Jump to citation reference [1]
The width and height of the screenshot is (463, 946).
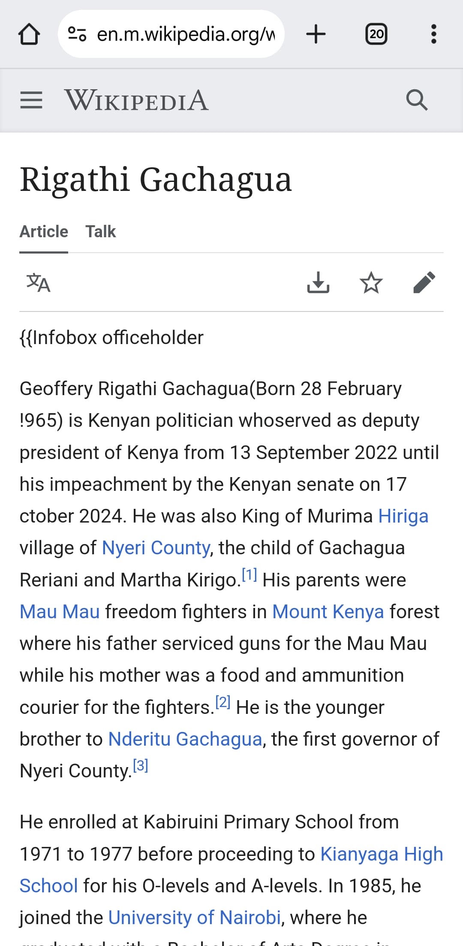pos(249,574)
